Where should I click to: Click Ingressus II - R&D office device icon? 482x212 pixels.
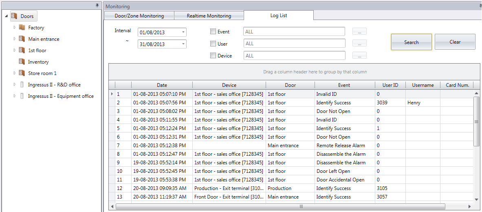22,85
